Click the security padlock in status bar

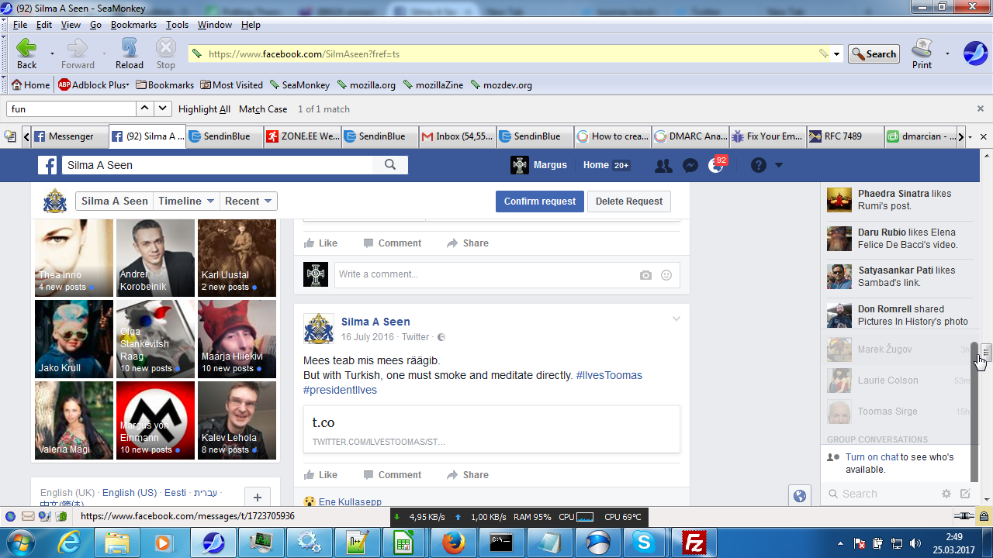point(984,516)
